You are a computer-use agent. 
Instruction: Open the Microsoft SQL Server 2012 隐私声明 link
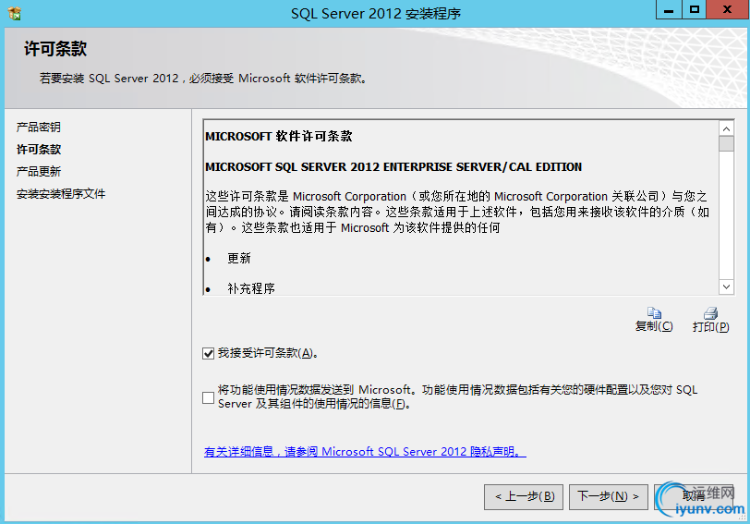point(365,451)
